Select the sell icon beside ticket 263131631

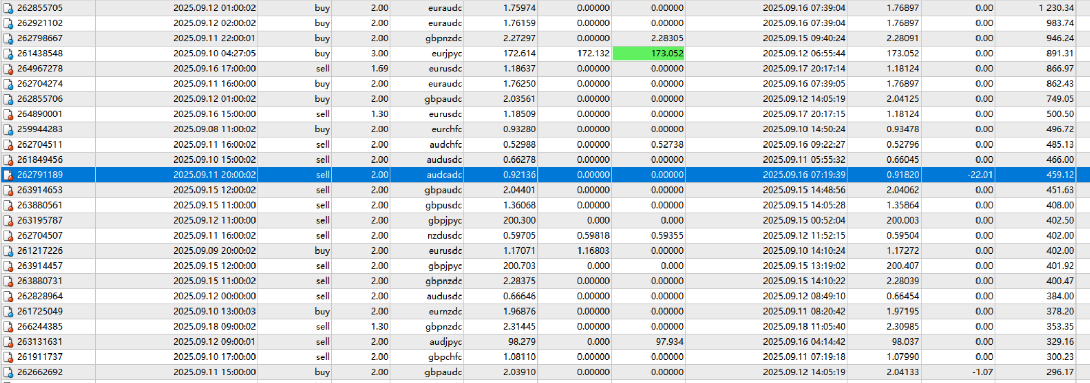(x=8, y=342)
